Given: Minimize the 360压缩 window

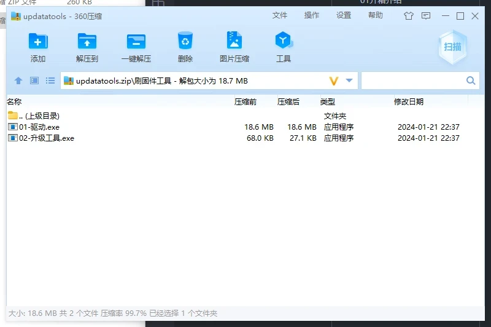Looking at the screenshot, I should 446,16.
